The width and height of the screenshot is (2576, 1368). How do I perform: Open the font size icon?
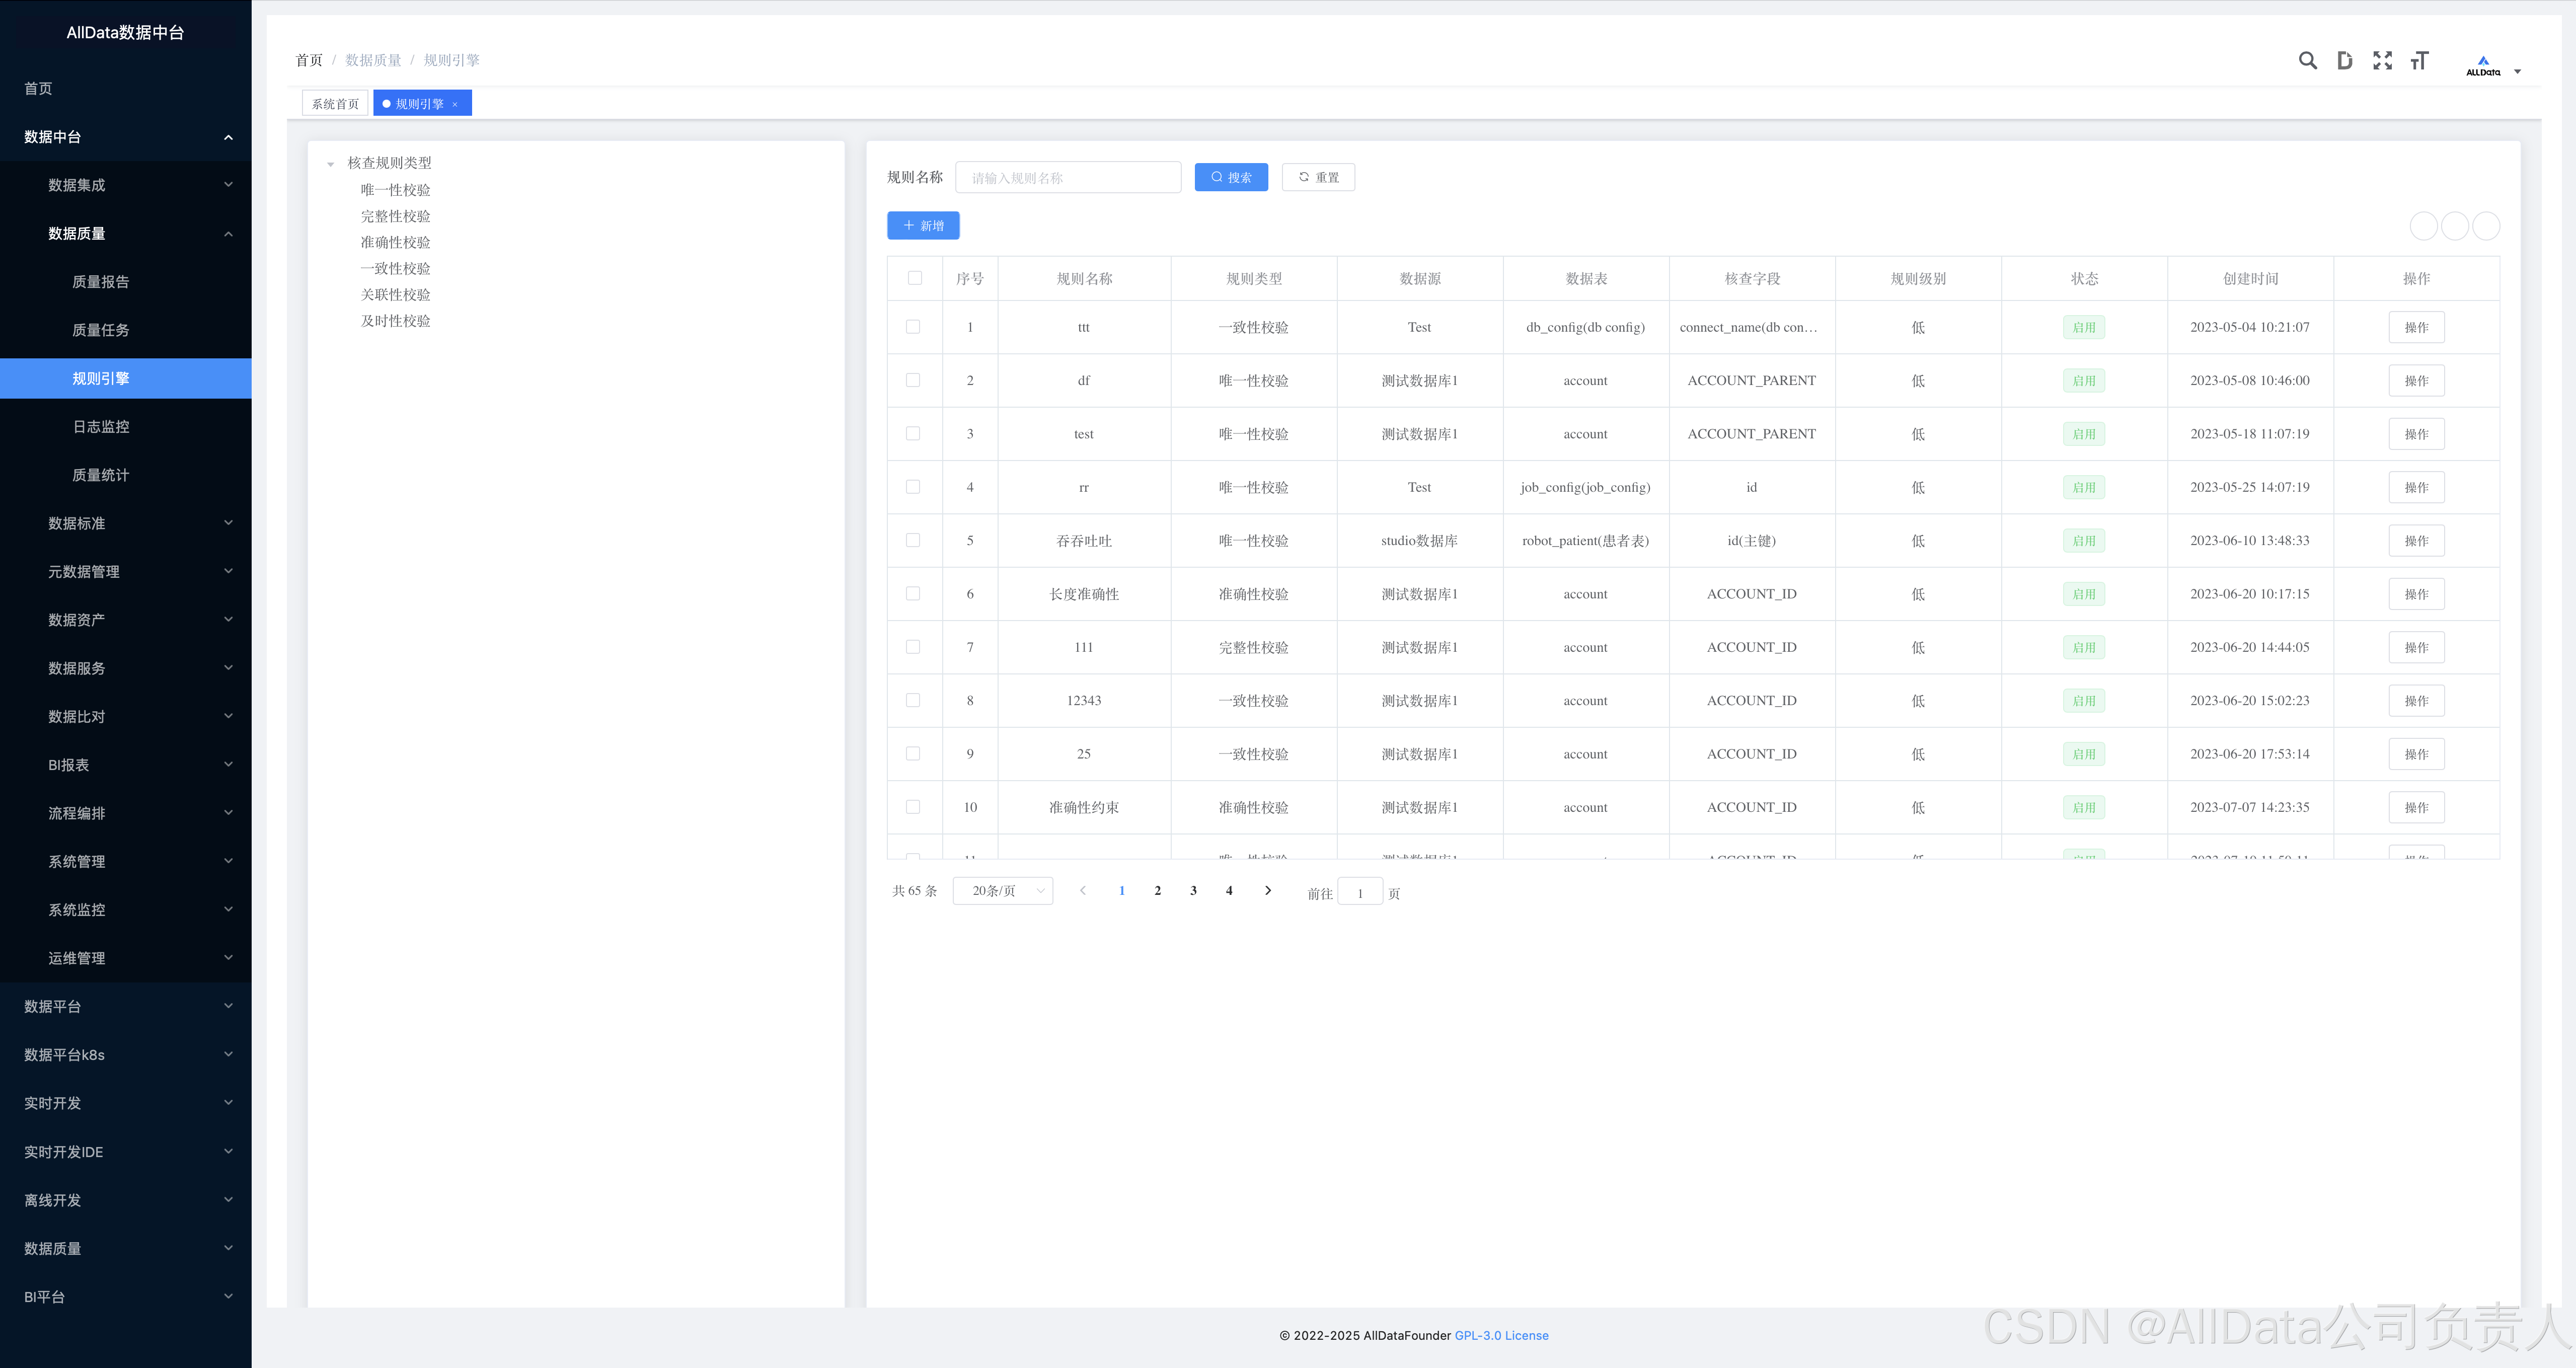pos(2419,61)
